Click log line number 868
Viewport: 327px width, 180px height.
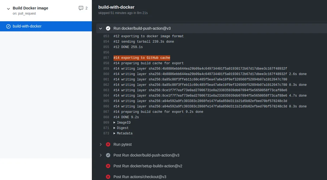[x=106, y=117]
